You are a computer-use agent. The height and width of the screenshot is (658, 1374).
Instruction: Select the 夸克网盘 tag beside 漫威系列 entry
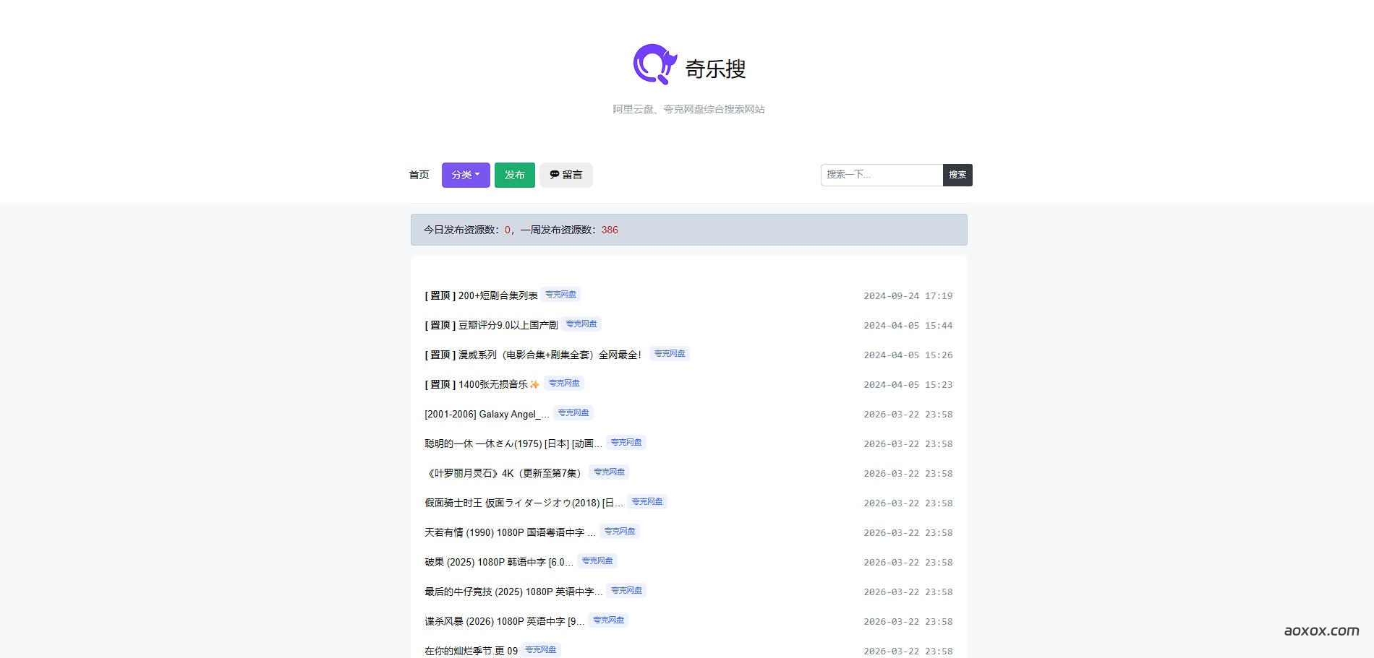(x=670, y=353)
